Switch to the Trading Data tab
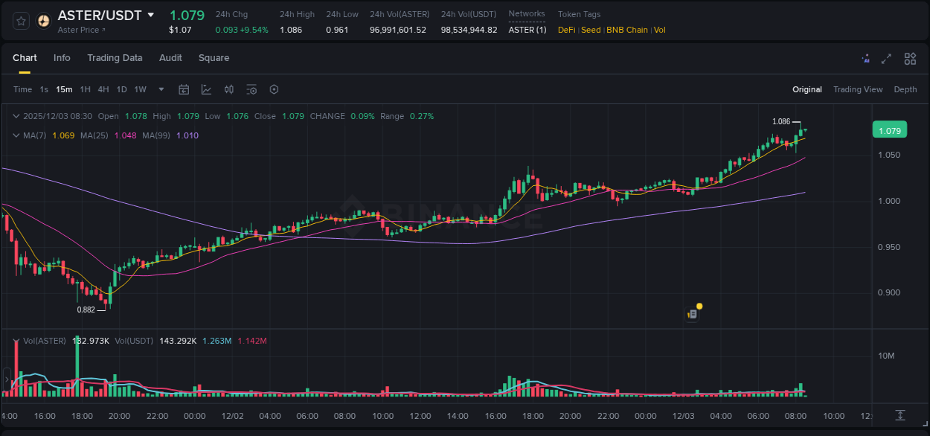The width and height of the screenshot is (930, 436). click(115, 58)
